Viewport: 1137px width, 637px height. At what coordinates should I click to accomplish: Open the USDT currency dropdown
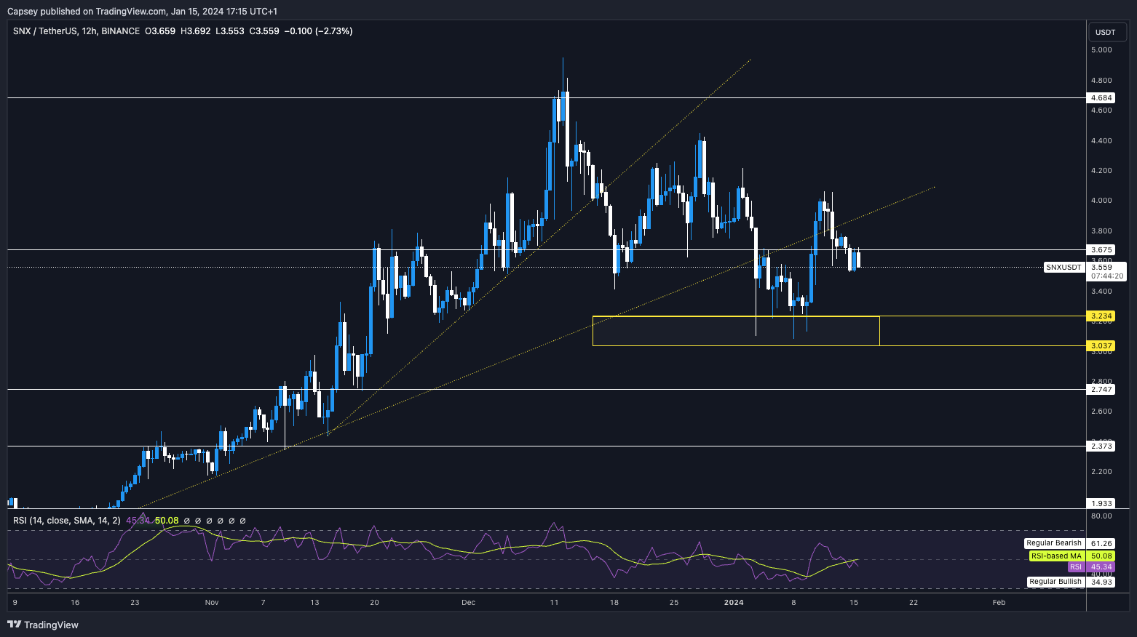pos(1106,32)
